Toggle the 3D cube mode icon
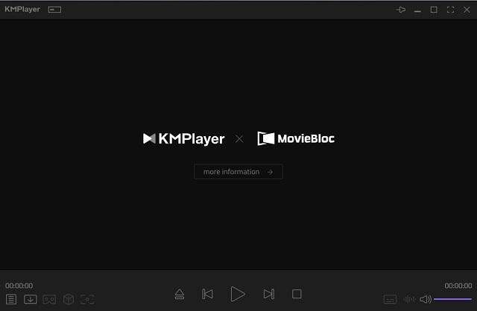Image resolution: width=477 pixels, height=311 pixels. pos(69,299)
